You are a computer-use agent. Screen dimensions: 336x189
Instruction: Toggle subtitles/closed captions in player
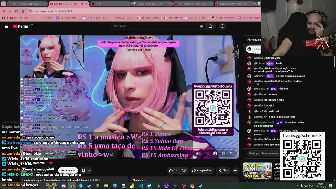207,154
